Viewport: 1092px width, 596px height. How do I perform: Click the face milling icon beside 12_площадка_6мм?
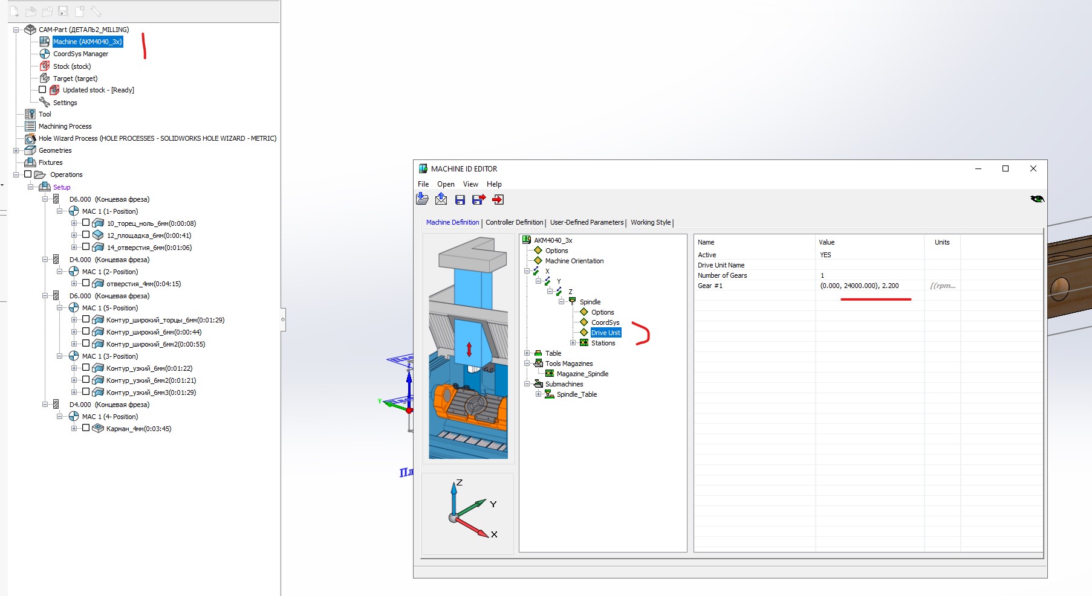pos(98,235)
